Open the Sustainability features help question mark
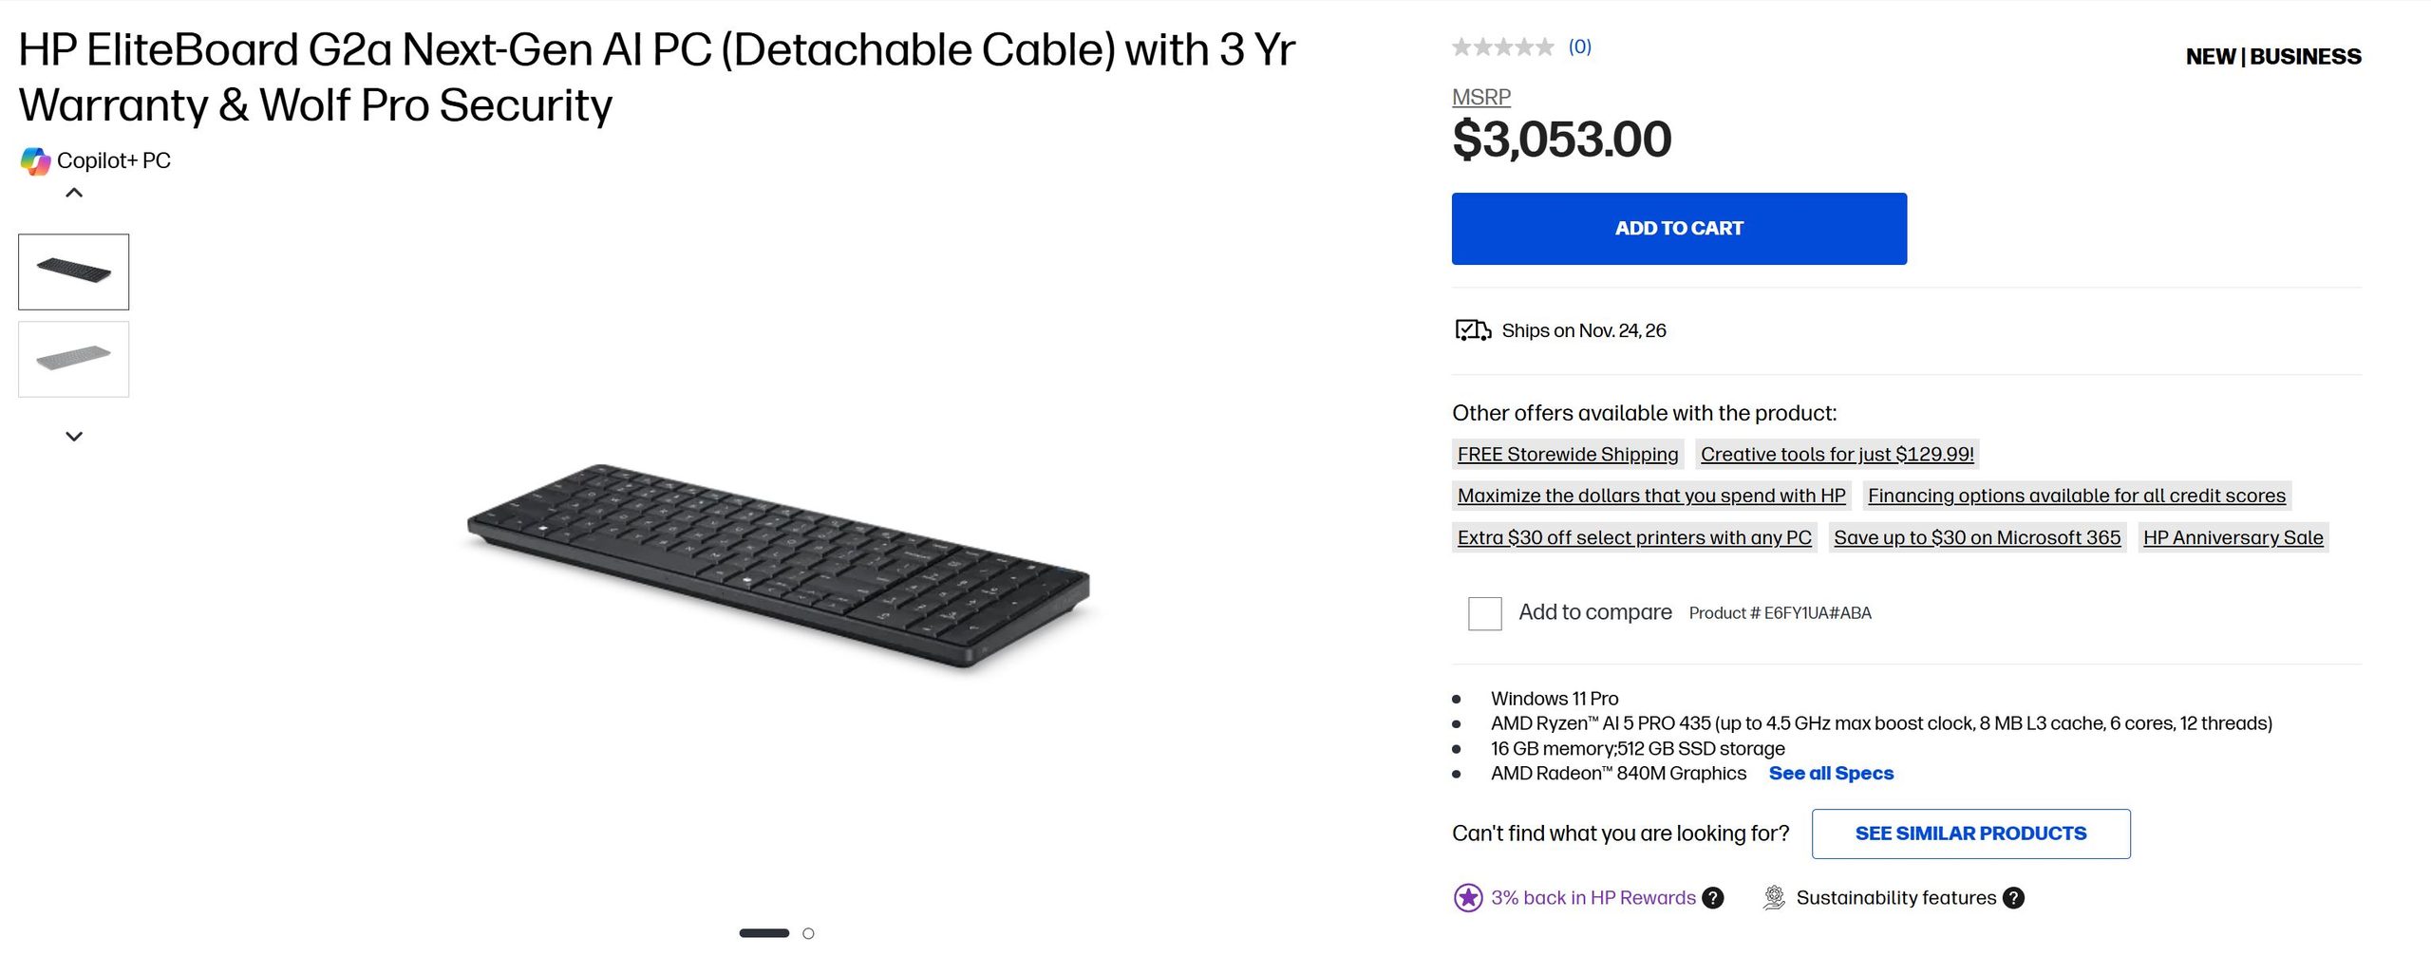The height and width of the screenshot is (974, 2431). pyautogui.click(x=2013, y=898)
